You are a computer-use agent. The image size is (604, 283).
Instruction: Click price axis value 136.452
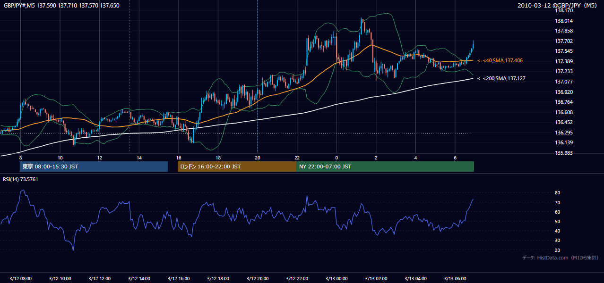[x=563, y=122]
